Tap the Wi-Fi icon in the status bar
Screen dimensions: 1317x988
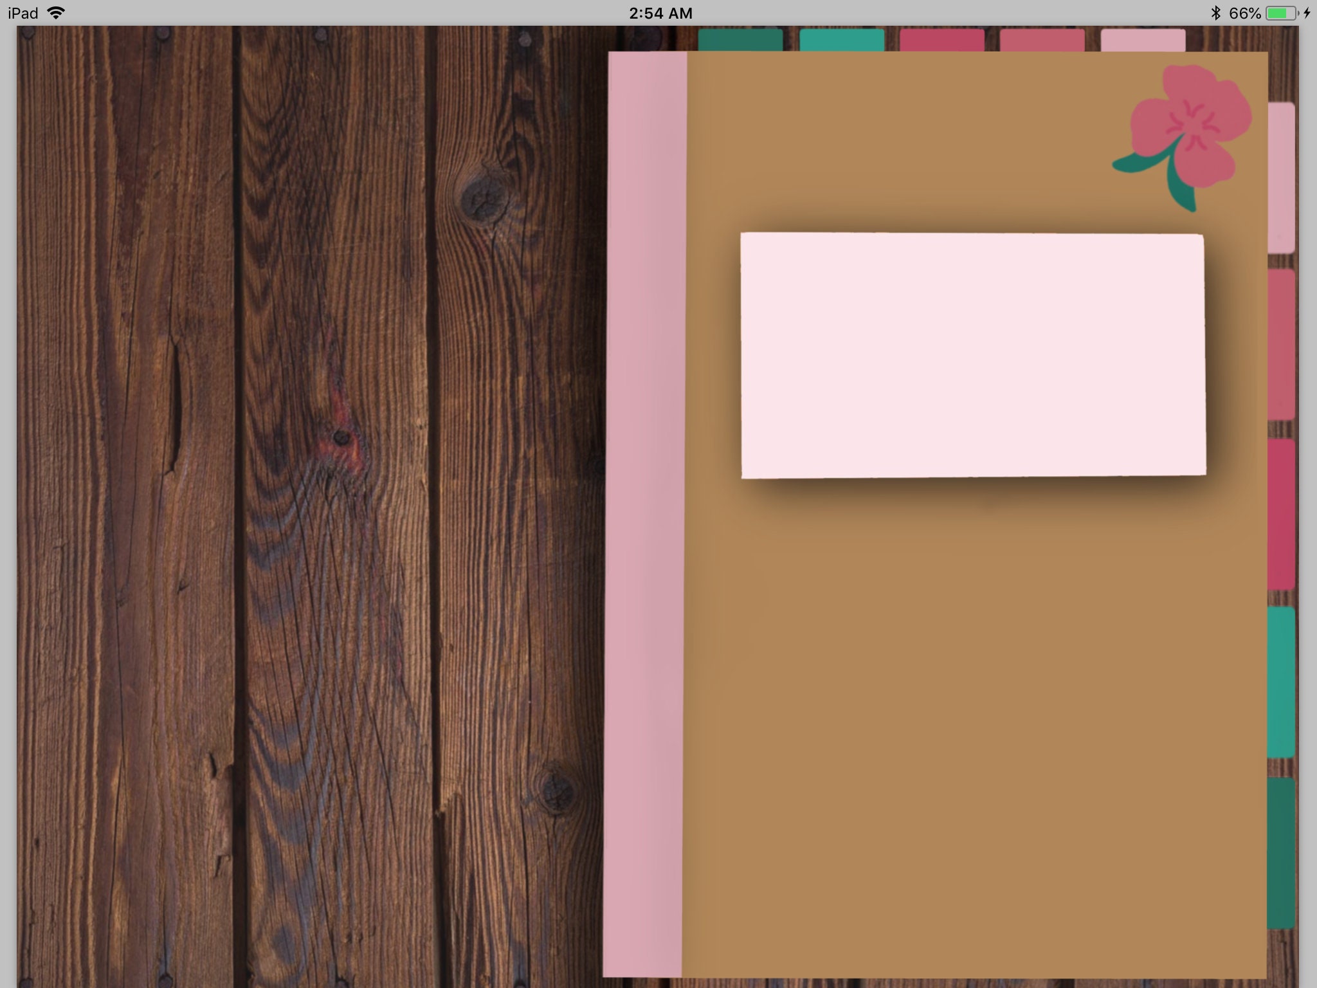pos(57,13)
